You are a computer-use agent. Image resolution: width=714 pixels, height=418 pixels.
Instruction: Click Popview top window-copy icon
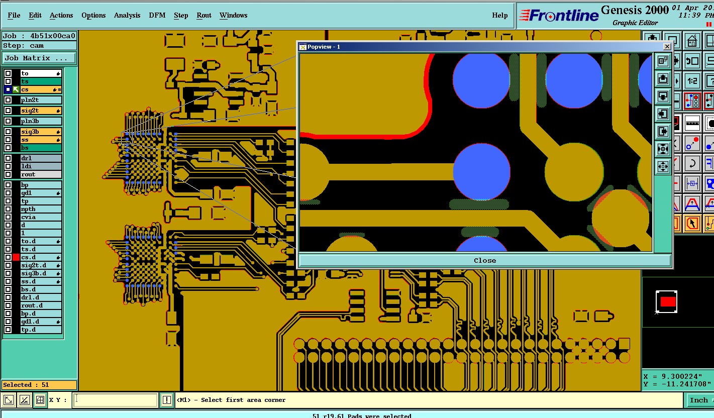coord(663,61)
